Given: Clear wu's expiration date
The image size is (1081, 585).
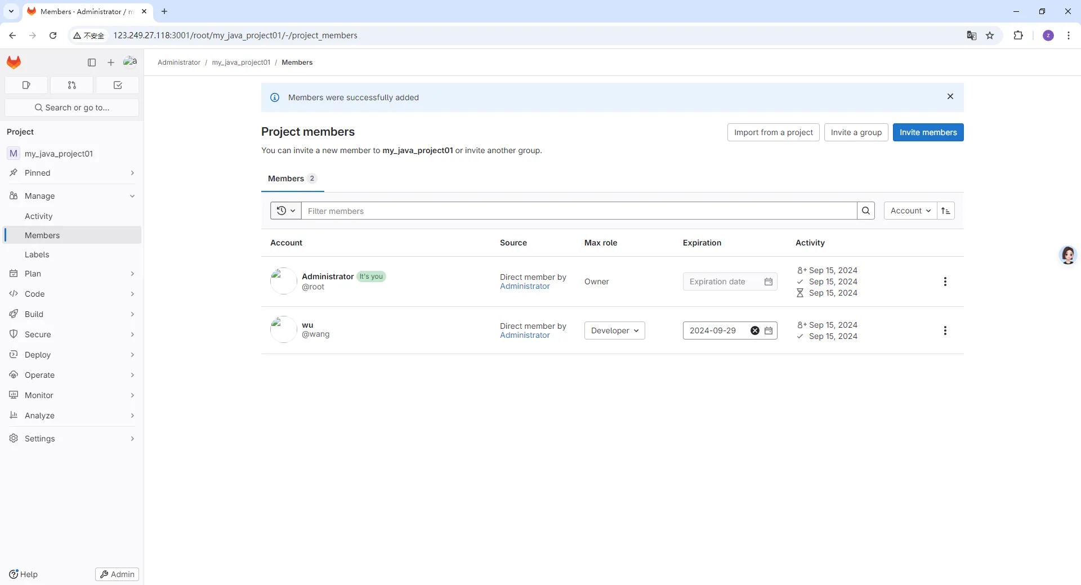Looking at the screenshot, I should click(x=755, y=331).
